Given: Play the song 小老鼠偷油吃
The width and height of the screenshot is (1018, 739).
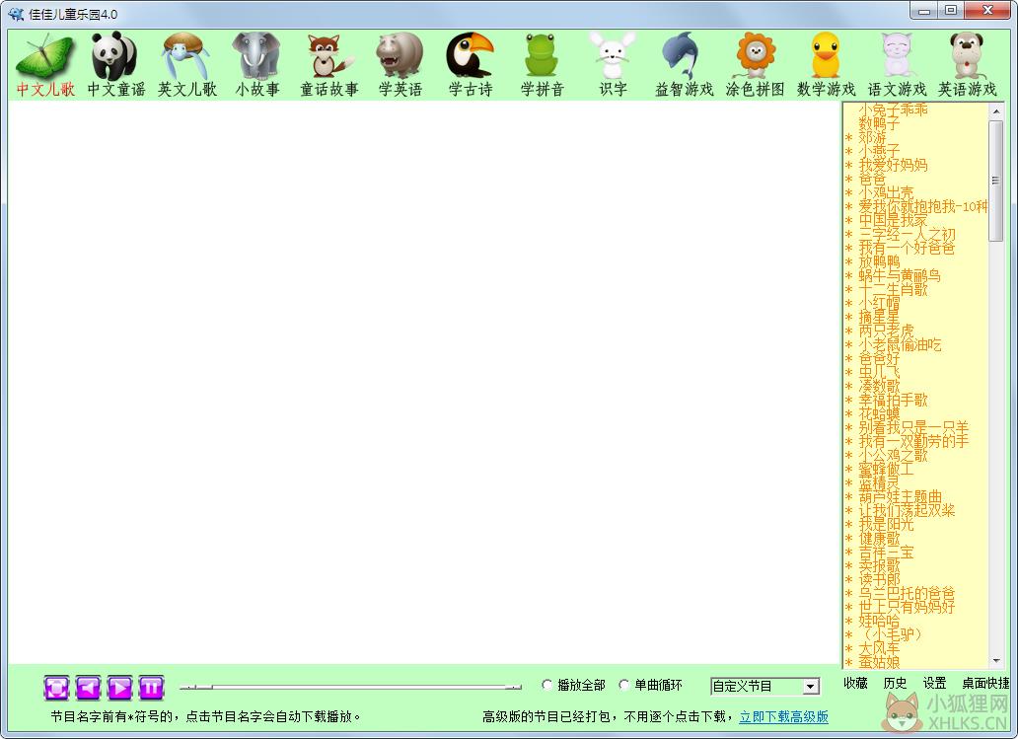Looking at the screenshot, I should click(x=900, y=344).
